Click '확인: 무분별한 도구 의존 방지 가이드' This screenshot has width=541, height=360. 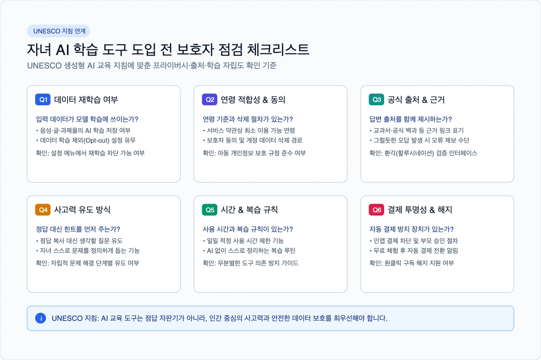point(251,263)
